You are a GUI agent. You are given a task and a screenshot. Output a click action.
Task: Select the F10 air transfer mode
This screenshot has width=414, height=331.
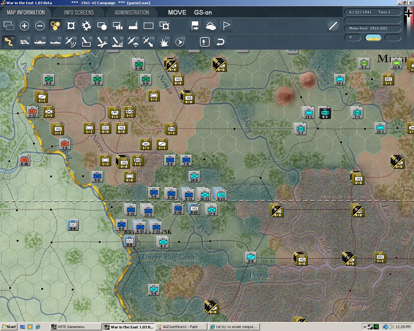point(148,42)
